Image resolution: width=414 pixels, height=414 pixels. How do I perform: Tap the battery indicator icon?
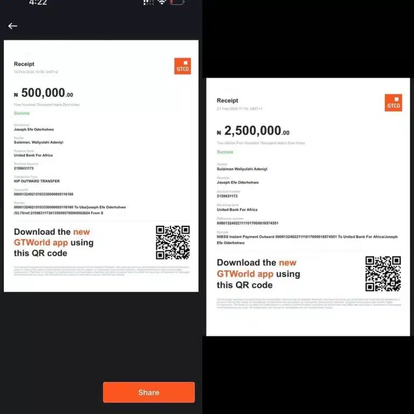tap(177, 2)
